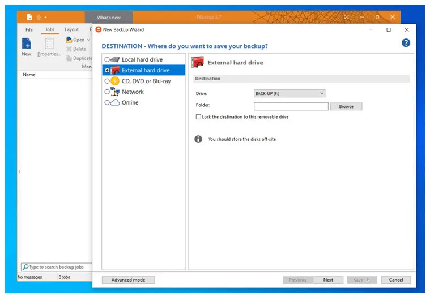Click the CD, DVD or Blu-ray label

click(x=146, y=81)
